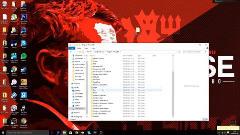Viewport: 240px width, 135px height.
Task: Click the up-one-level arrow in Explorer
Action: tap(80, 52)
